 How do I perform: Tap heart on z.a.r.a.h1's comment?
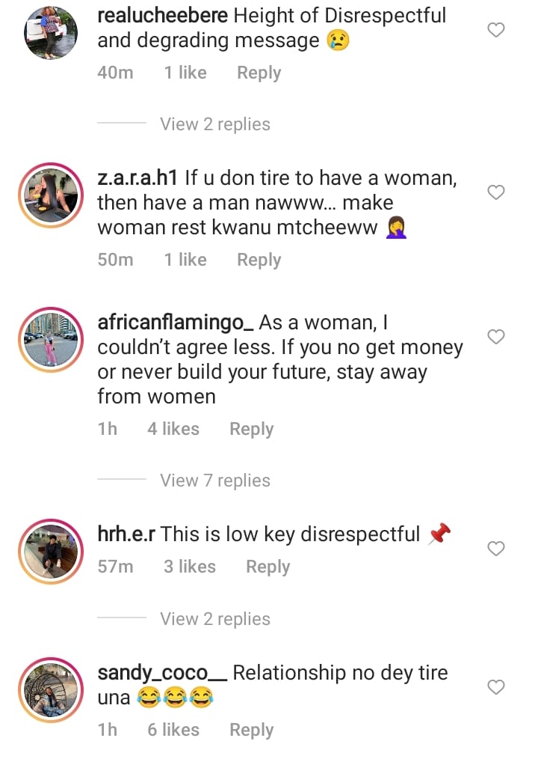tap(495, 192)
